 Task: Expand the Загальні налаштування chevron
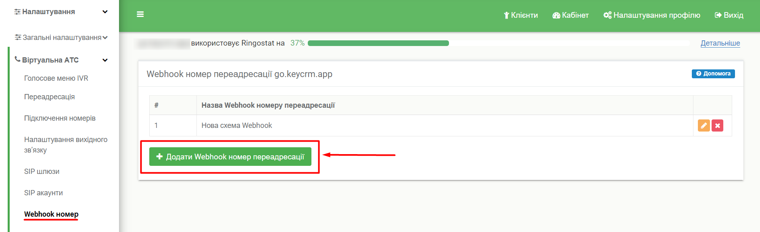point(105,38)
